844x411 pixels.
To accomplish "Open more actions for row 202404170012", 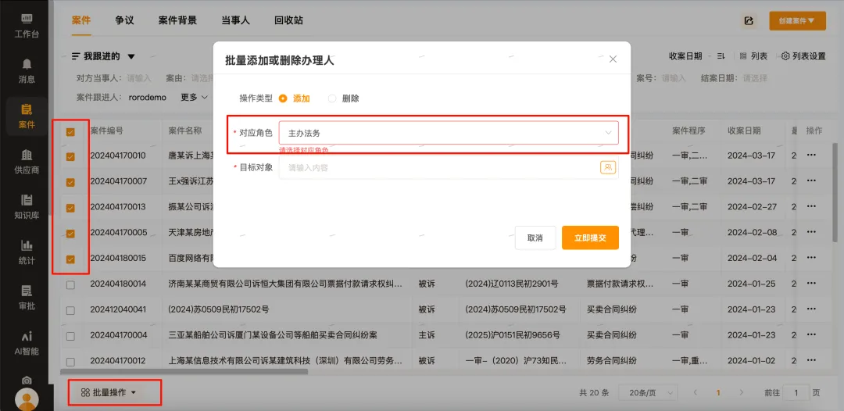I will point(812,360).
